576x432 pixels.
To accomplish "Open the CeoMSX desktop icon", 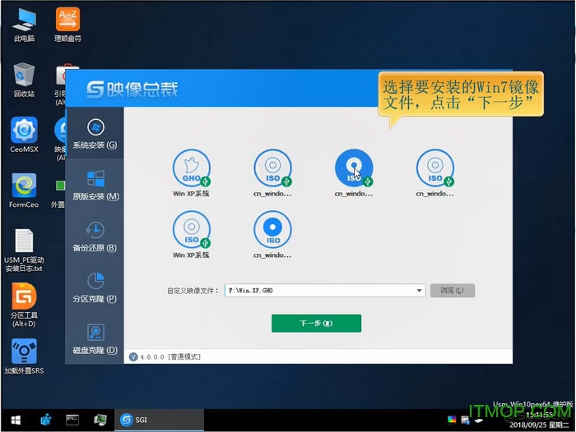I will 24,134.
